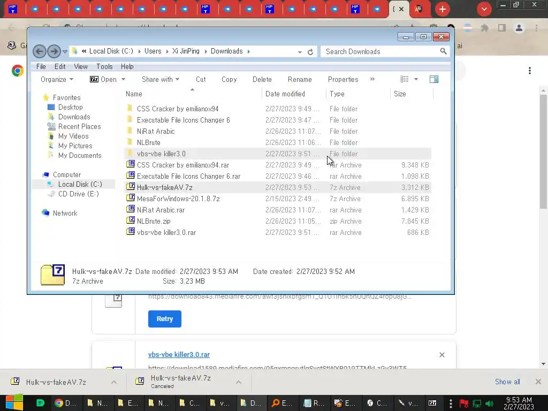Open new tab with red plus button
The height and width of the screenshot is (411, 548).
click(443, 9)
